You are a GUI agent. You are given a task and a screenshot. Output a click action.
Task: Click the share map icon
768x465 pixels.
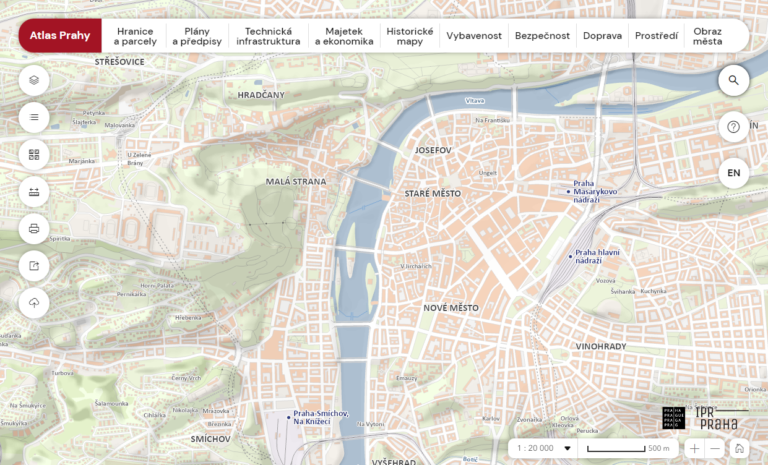pyautogui.click(x=34, y=266)
